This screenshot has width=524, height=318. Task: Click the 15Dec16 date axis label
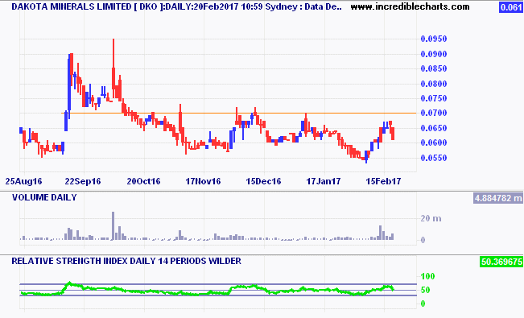click(264, 181)
